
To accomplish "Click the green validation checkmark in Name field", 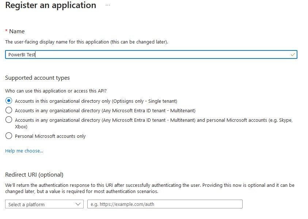I will pyautogui.click(x=293, y=54).
